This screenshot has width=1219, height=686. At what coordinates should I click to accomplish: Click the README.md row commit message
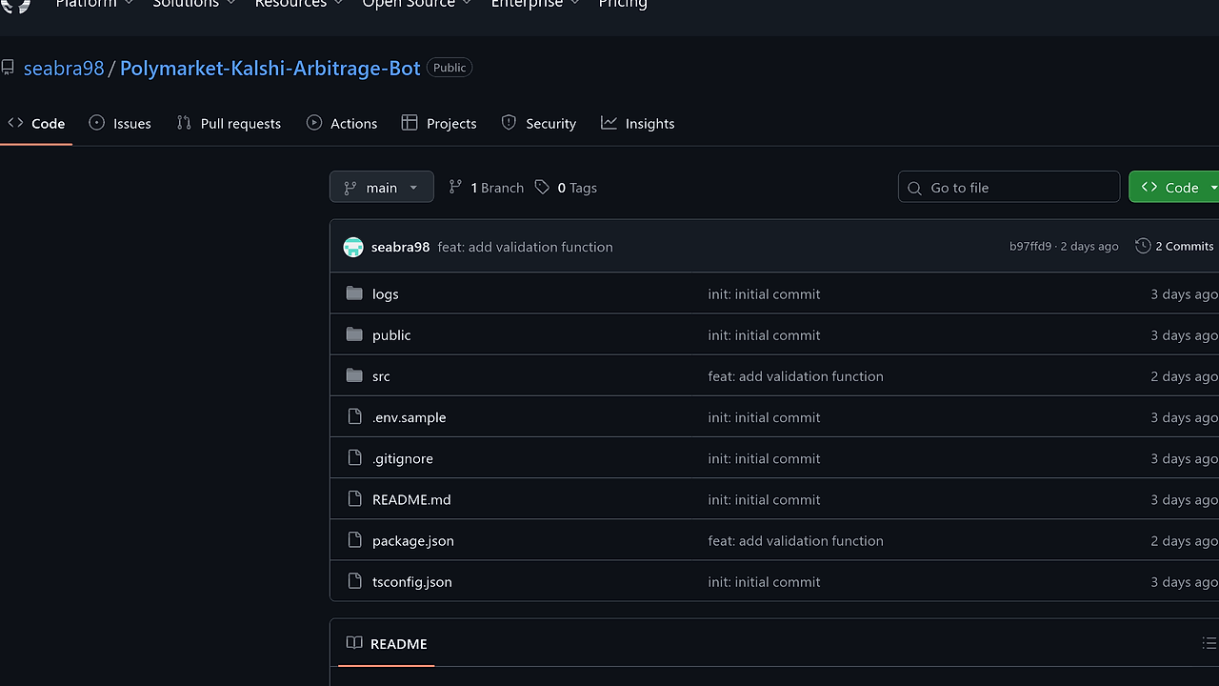tap(764, 499)
